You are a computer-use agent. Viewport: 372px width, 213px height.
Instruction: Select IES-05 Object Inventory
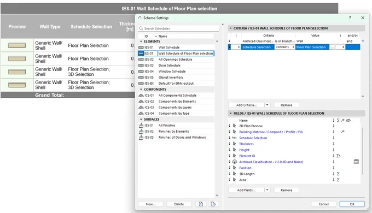click(176, 78)
